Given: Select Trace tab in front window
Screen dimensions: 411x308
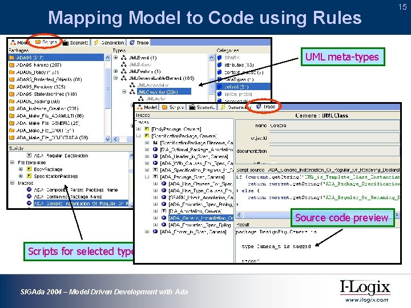Looking at the screenshot, I should click(x=265, y=107).
